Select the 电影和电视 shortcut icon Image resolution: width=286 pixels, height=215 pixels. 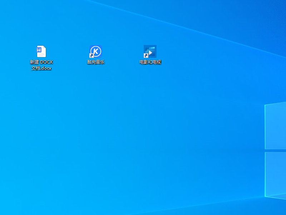click(150, 52)
